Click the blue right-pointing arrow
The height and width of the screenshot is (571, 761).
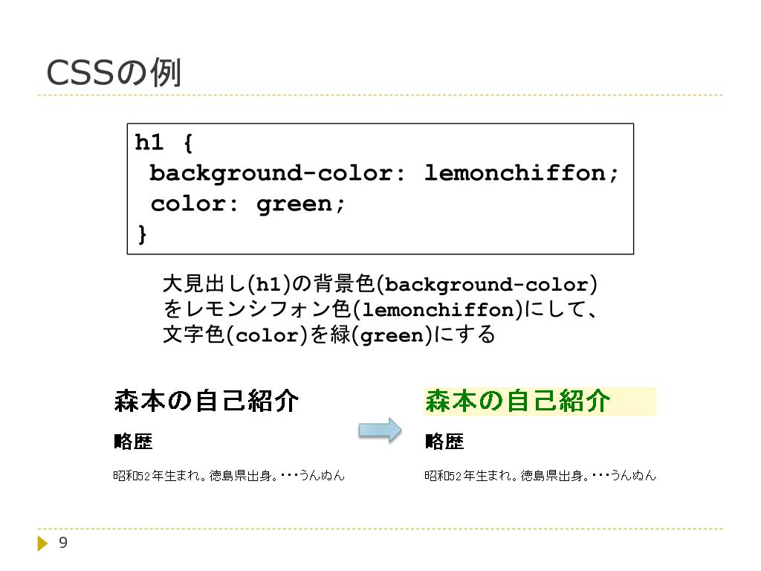pyautogui.click(x=380, y=430)
